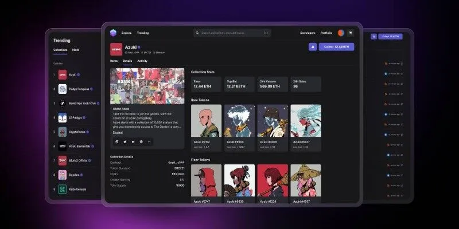
Task: Open floor token Azuki #1234
Action: pos(273,183)
